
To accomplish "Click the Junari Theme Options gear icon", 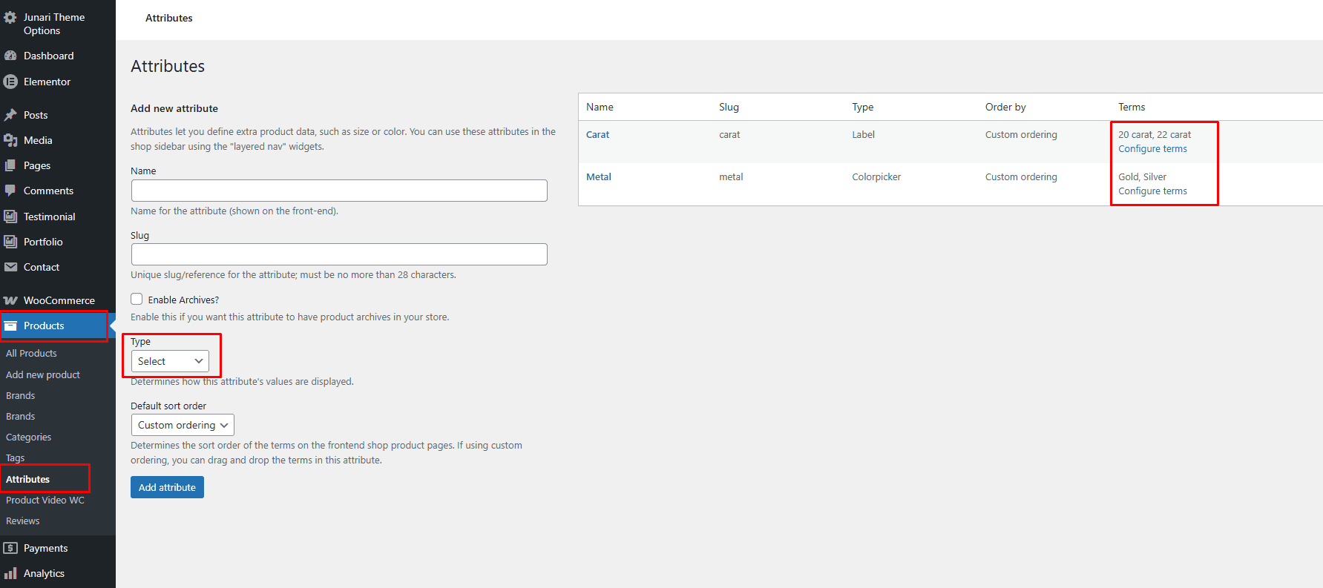I will [10, 17].
